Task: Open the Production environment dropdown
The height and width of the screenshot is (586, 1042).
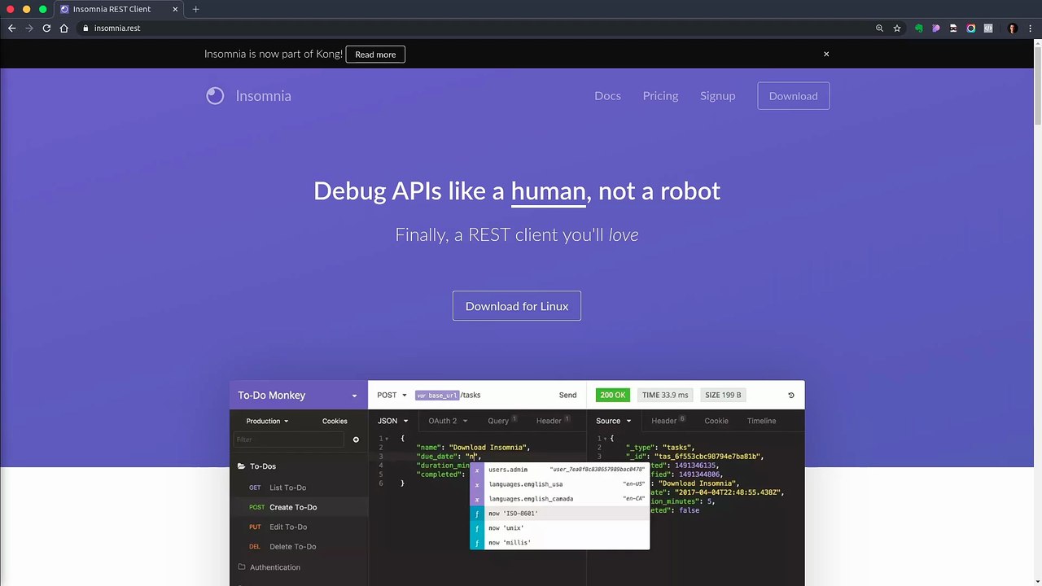Action: 267,421
